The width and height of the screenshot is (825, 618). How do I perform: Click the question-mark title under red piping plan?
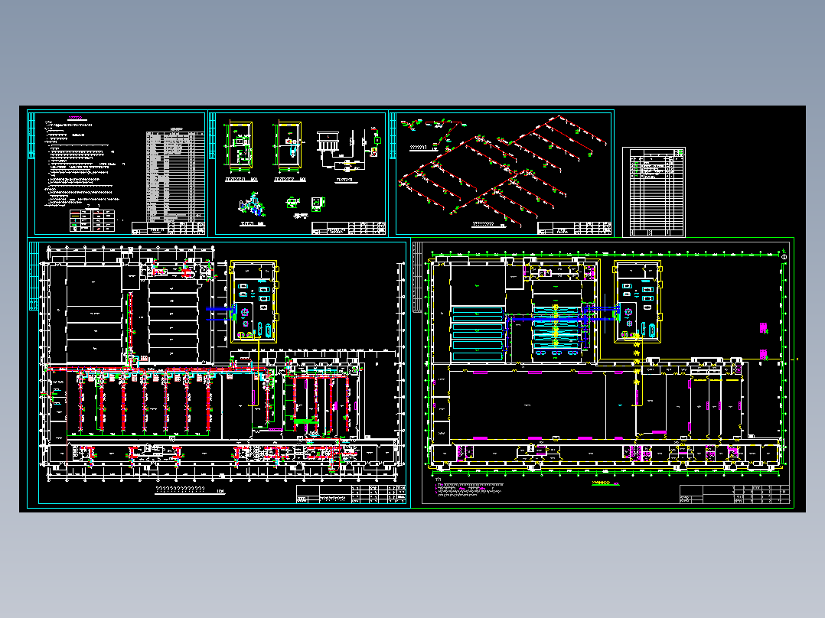(x=179, y=490)
